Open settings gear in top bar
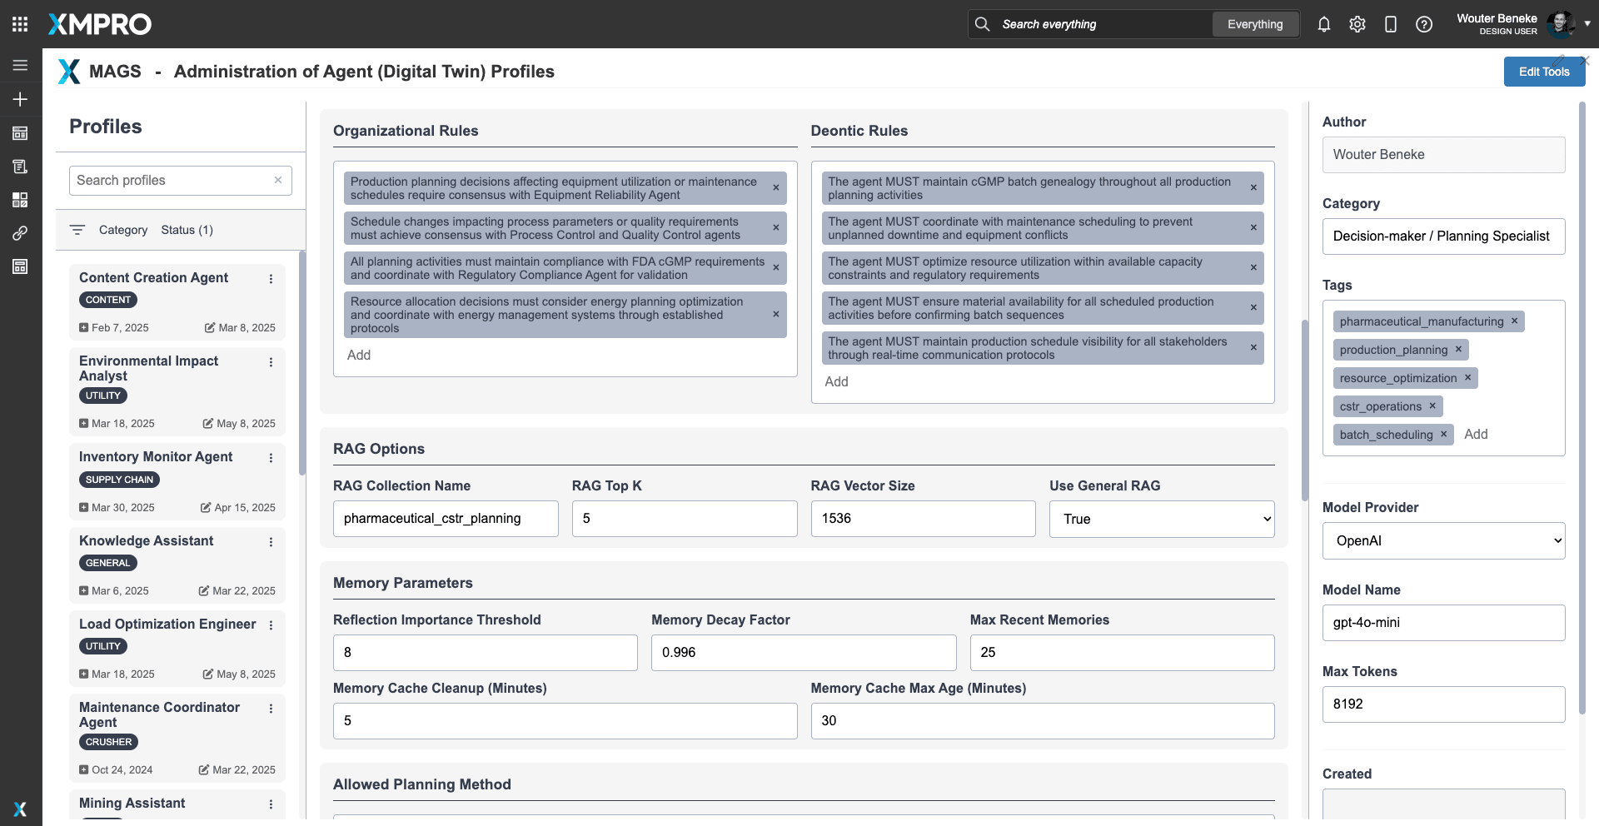 [x=1357, y=24]
